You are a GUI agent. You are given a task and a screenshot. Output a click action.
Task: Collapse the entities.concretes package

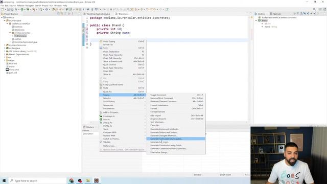click(x=10, y=33)
